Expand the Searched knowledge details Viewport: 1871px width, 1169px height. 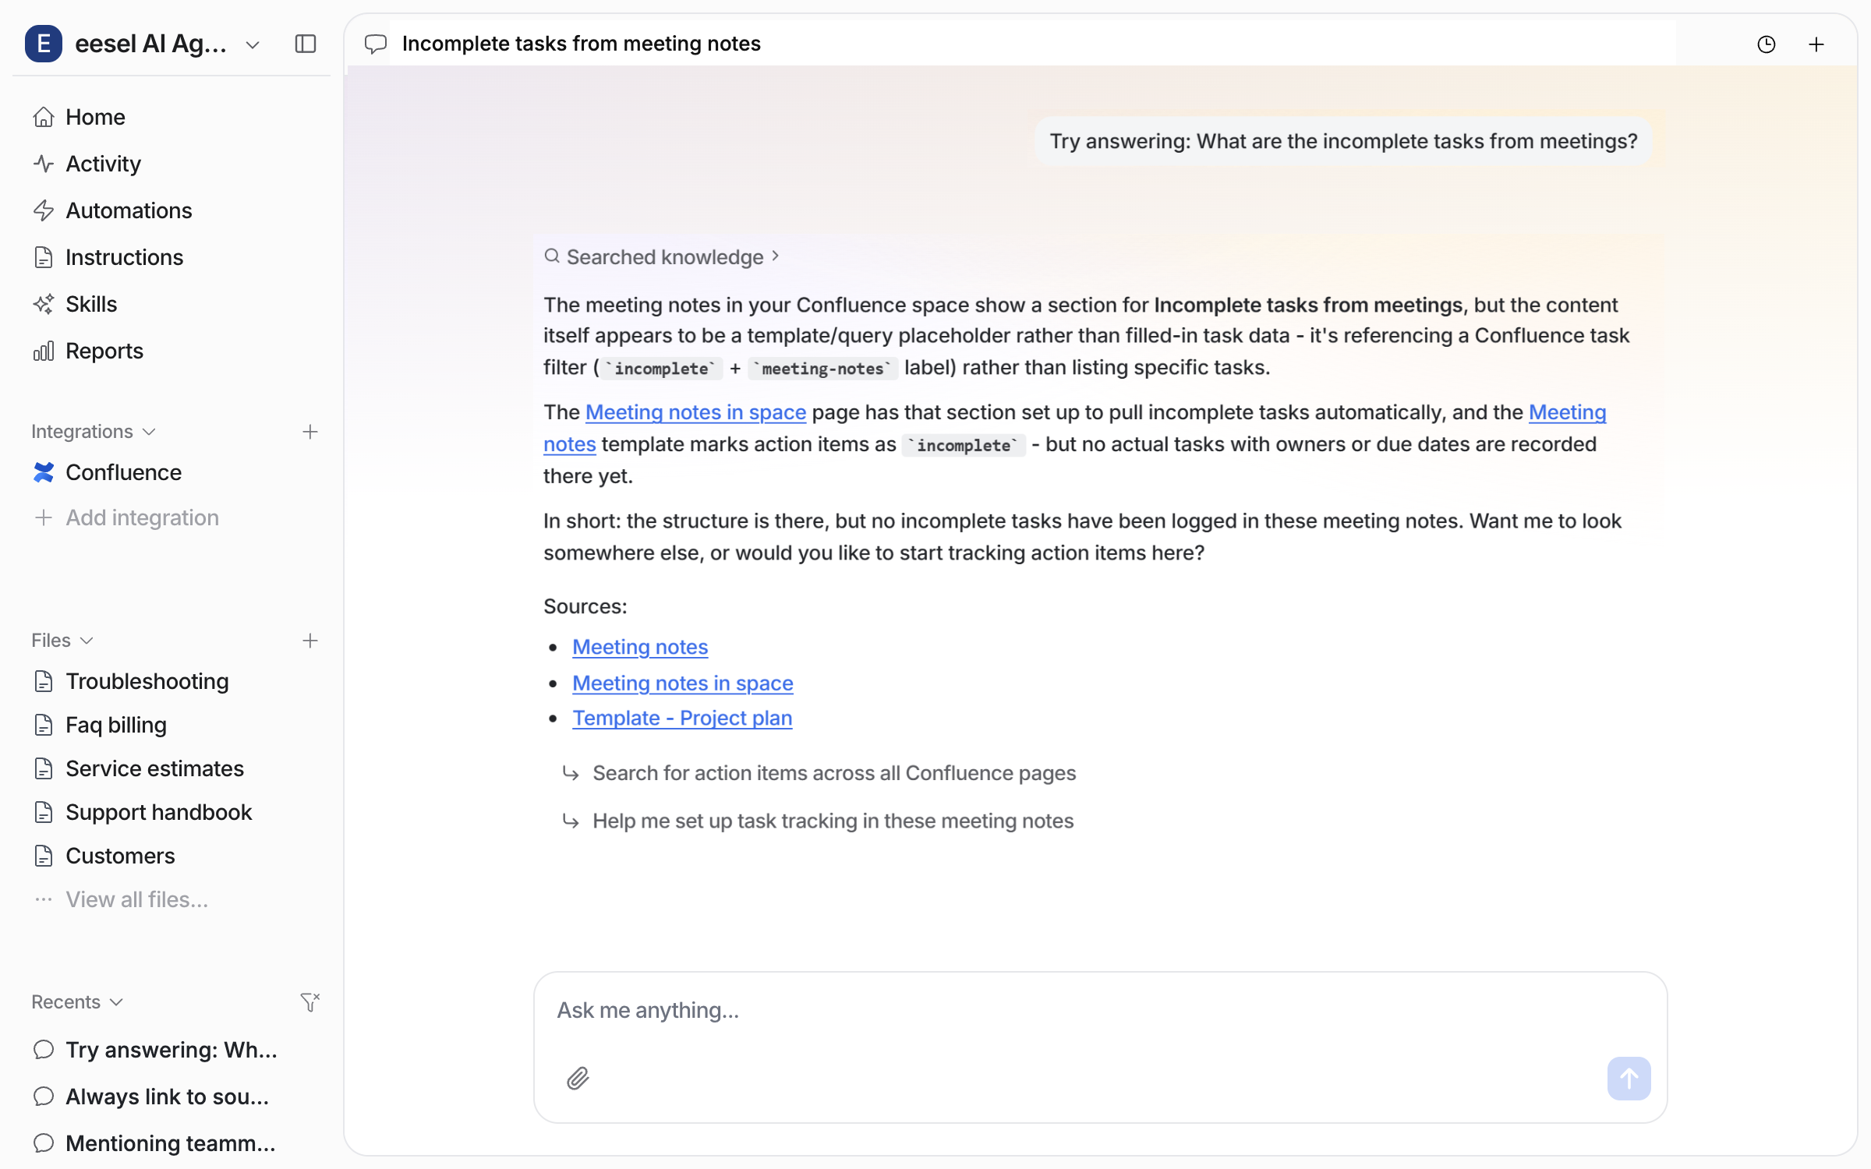click(662, 257)
